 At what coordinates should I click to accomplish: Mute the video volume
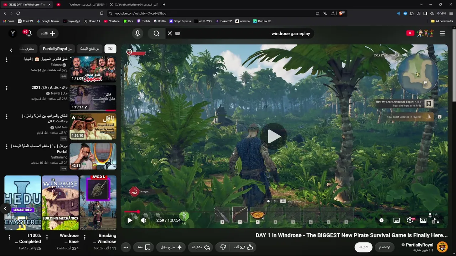[x=144, y=220]
